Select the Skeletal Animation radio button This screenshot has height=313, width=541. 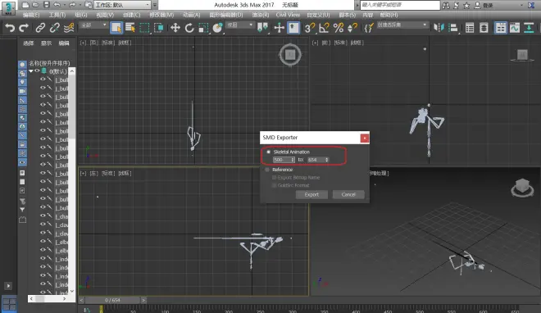click(268, 152)
